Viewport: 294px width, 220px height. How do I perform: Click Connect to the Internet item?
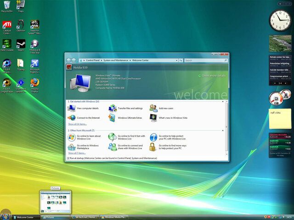[84, 118]
